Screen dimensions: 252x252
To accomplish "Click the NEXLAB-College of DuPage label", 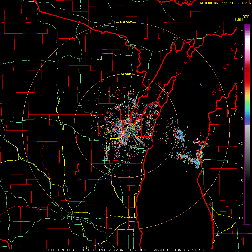I will [x=224, y=3].
